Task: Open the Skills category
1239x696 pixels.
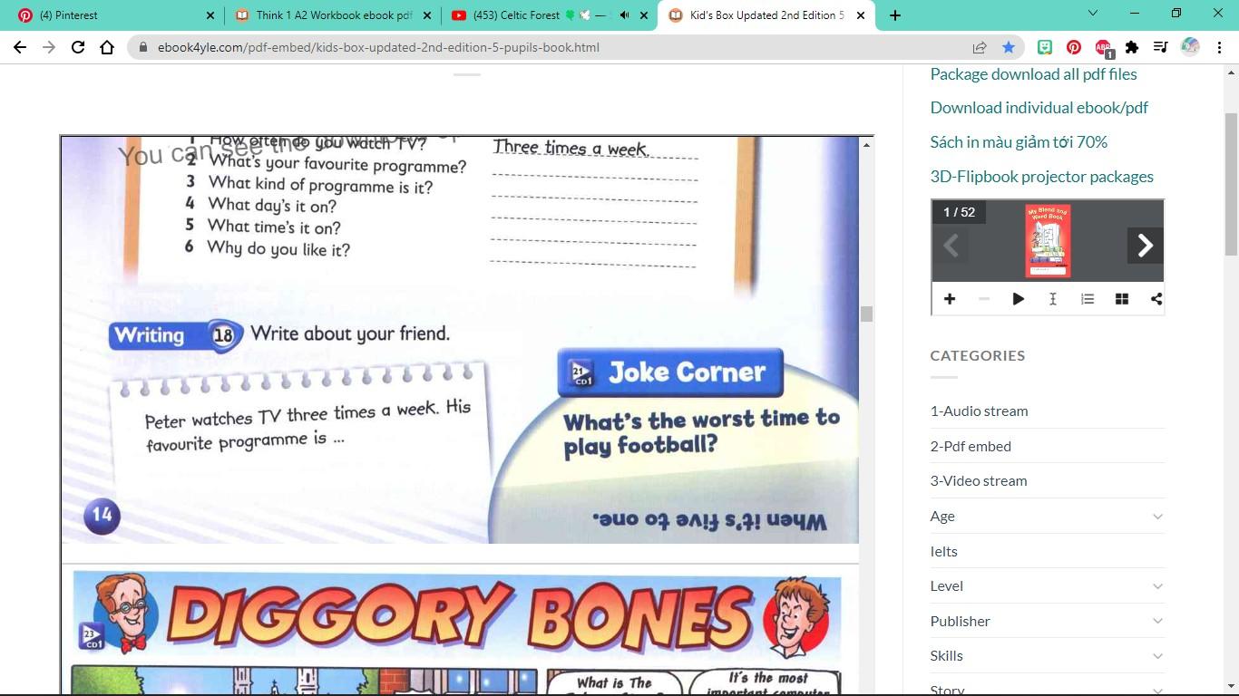Action: point(946,656)
